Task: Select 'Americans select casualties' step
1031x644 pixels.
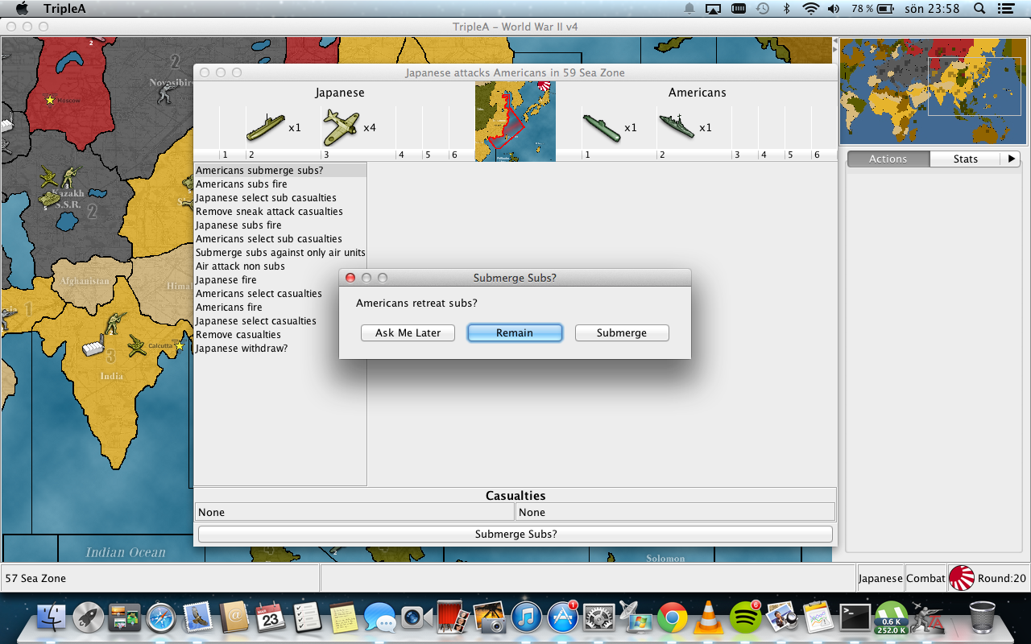Action: click(280, 294)
